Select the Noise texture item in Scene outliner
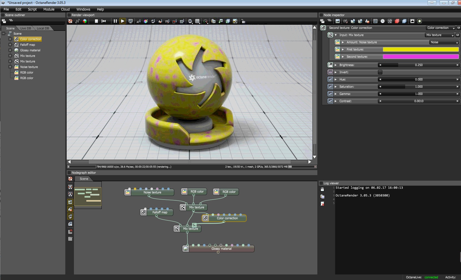This screenshot has height=280, width=461. click(29, 67)
